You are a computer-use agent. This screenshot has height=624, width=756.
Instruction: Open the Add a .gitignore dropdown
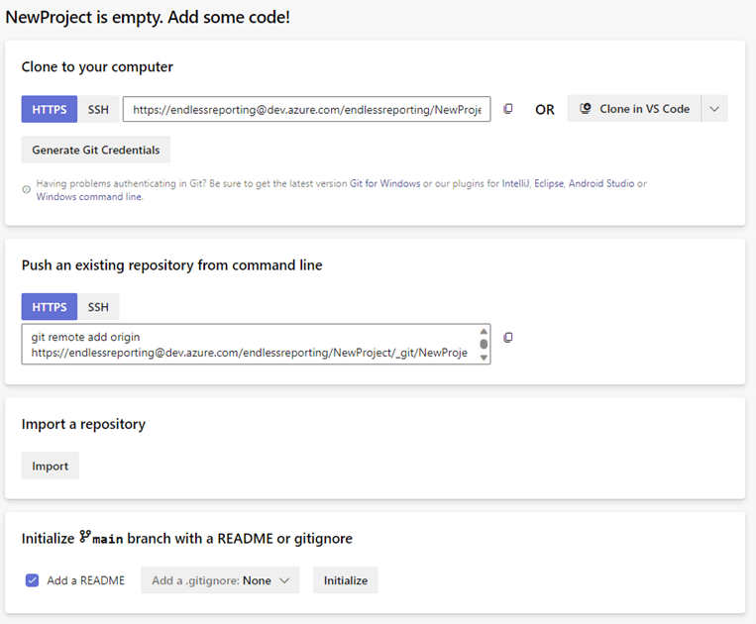coord(220,580)
